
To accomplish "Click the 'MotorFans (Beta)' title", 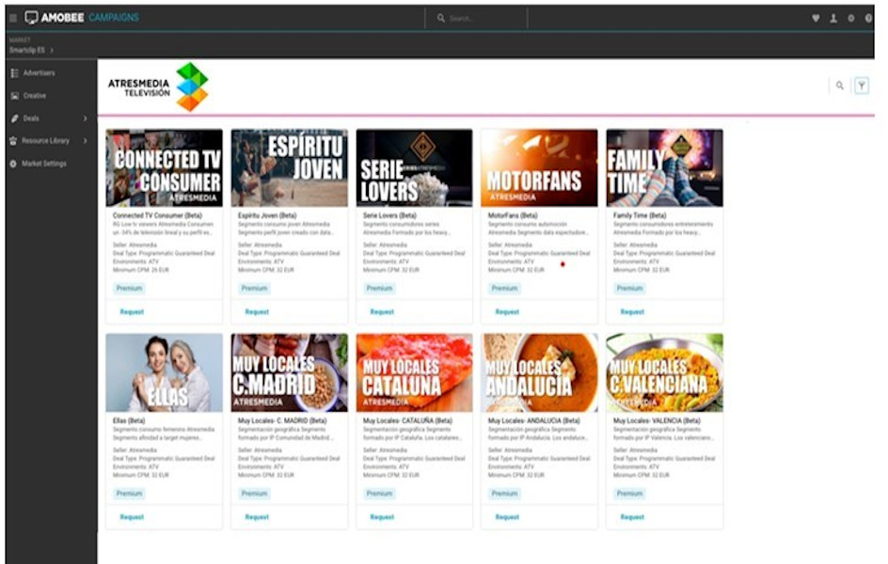I will click(513, 215).
